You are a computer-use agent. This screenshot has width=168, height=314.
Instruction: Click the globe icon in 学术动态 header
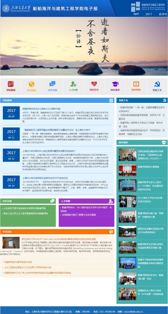[111, 232]
